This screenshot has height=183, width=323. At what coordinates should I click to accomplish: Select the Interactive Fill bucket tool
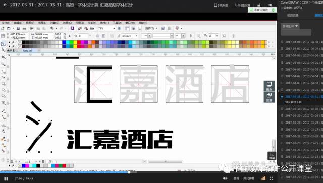point(3,139)
